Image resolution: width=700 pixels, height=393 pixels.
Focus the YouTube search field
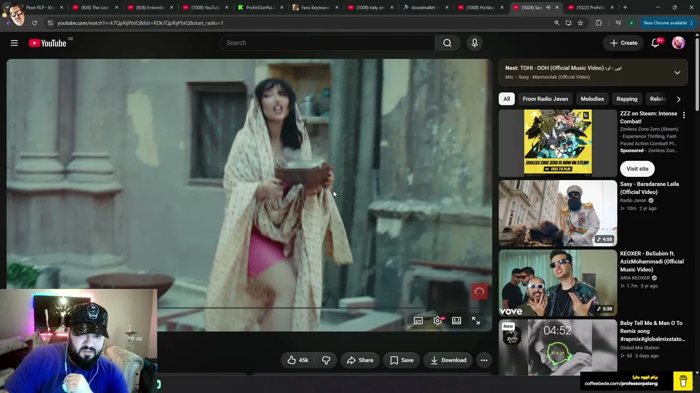pyautogui.click(x=327, y=43)
